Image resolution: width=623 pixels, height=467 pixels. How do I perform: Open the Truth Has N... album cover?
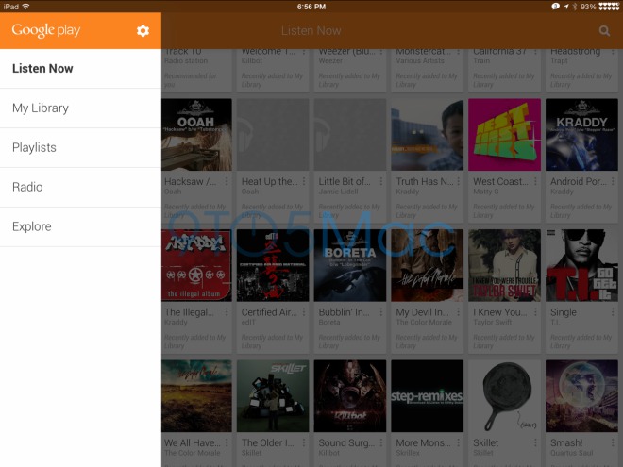click(427, 135)
